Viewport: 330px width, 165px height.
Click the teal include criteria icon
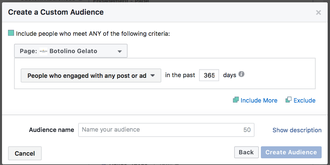coord(11,33)
